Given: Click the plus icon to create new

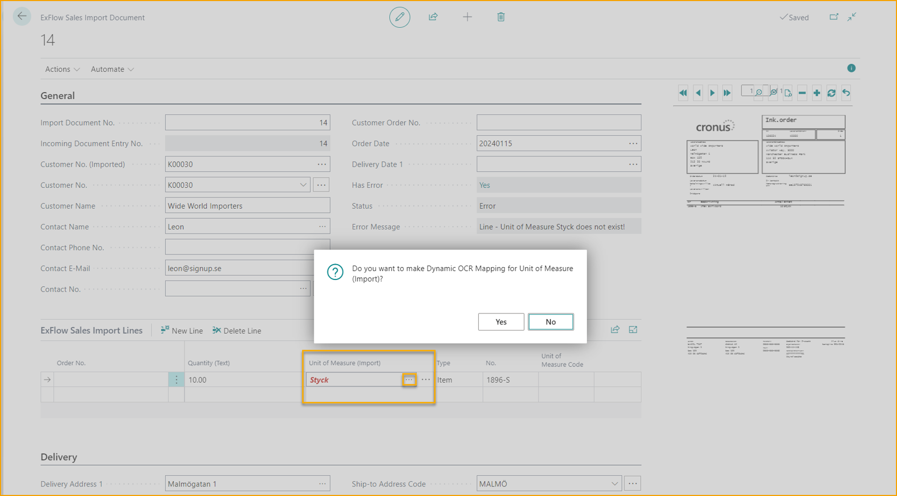Looking at the screenshot, I should coord(467,17).
